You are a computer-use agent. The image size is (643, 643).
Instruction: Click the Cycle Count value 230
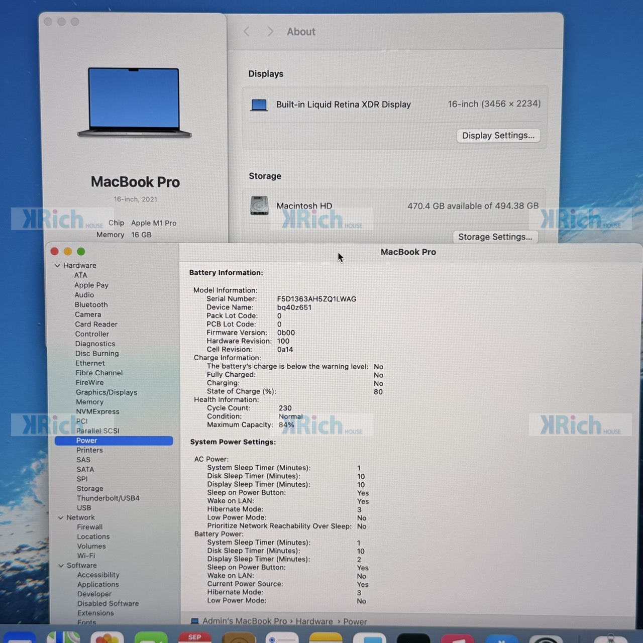pos(285,408)
